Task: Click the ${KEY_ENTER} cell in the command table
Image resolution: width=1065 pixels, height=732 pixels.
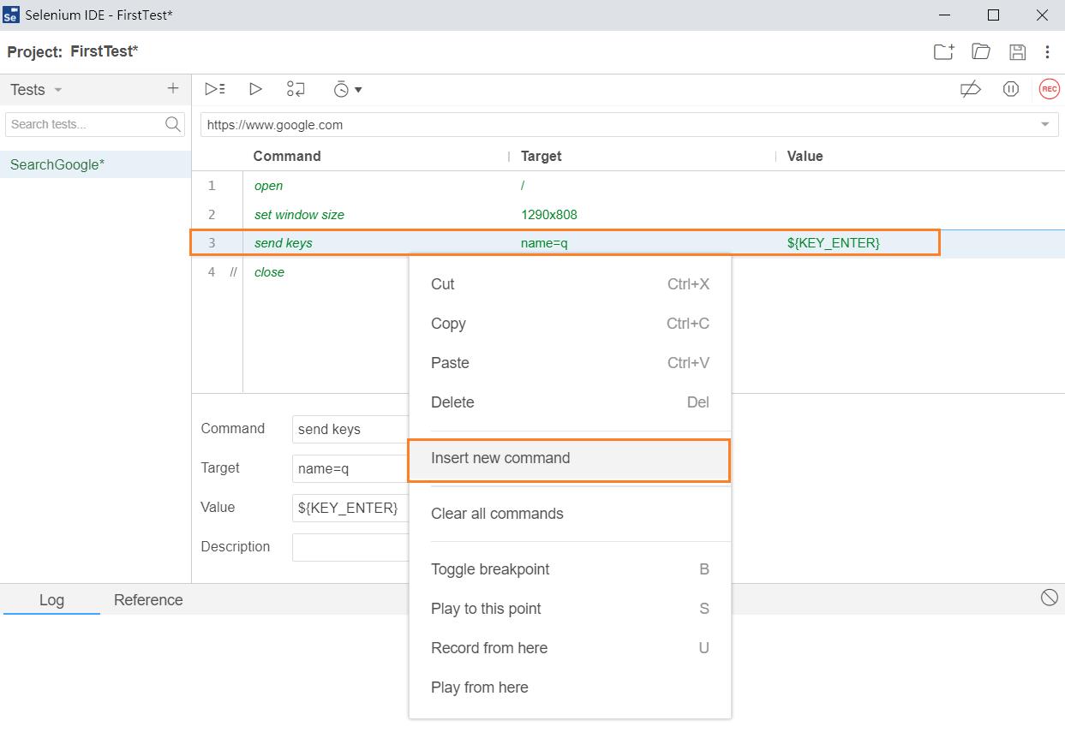Action: [x=834, y=243]
